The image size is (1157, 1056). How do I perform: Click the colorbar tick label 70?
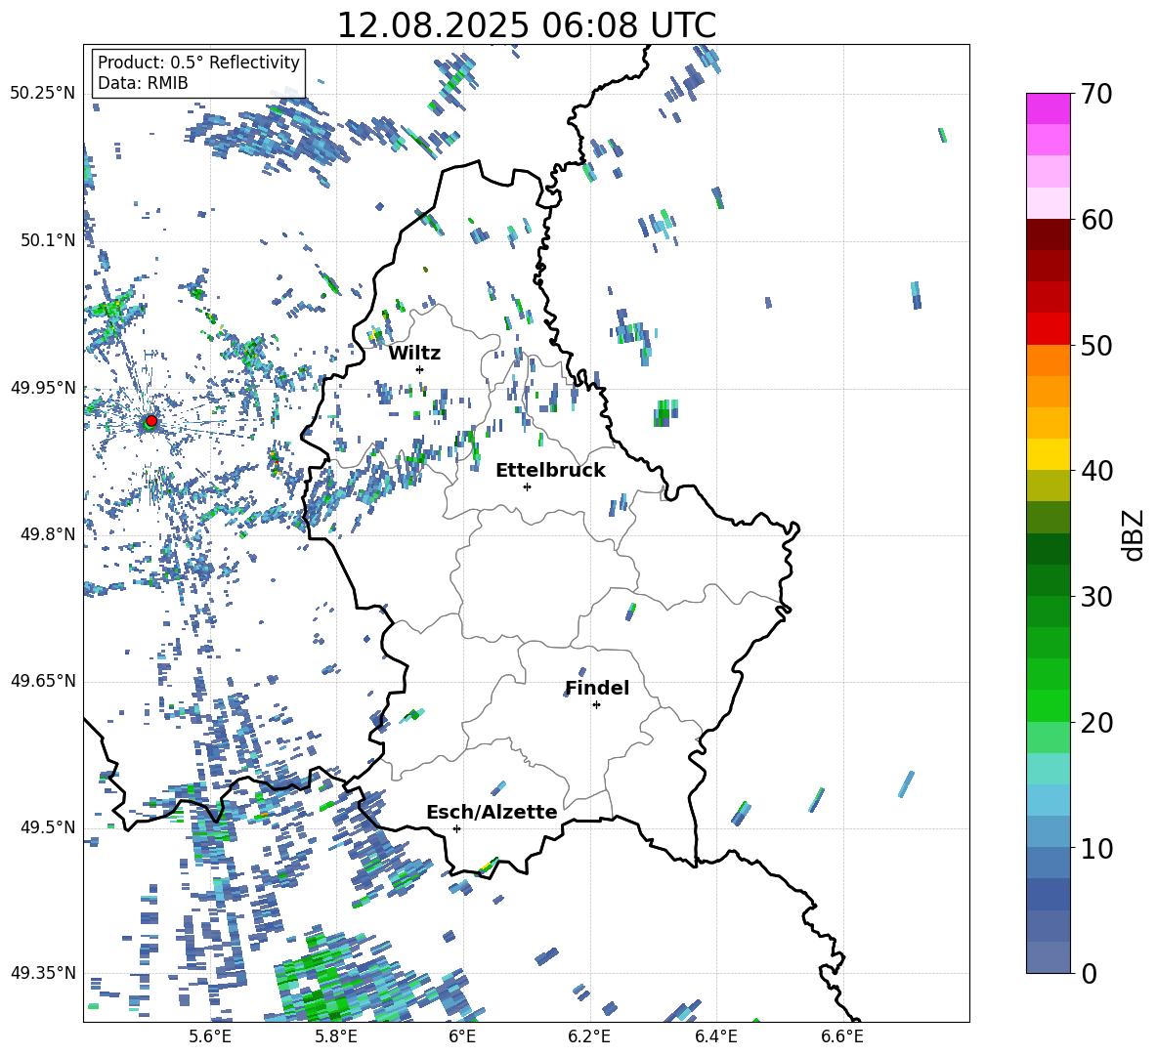click(1097, 94)
